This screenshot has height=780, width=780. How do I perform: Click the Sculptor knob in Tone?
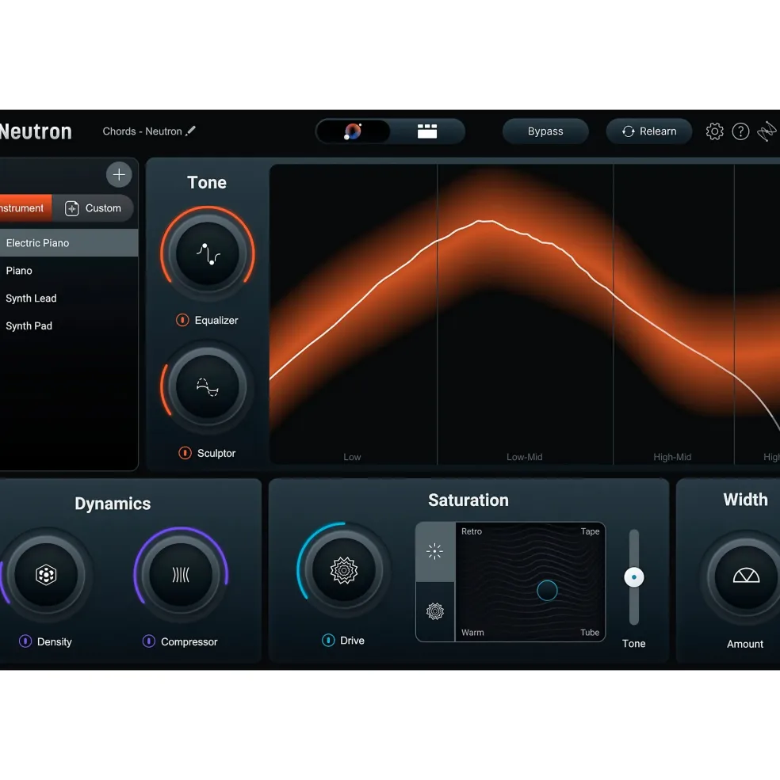(x=207, y=387)
